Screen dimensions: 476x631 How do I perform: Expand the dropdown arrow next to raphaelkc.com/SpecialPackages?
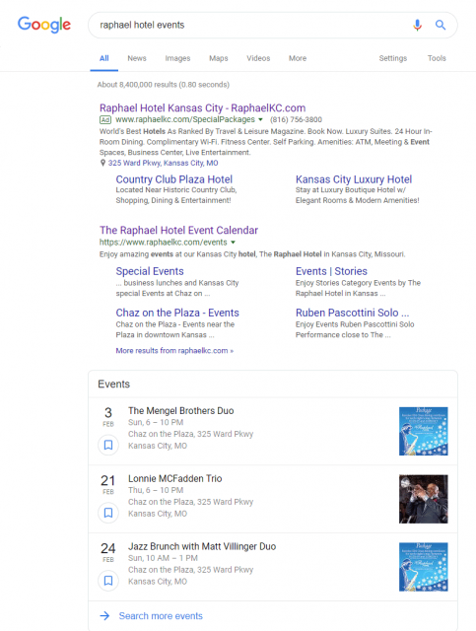coord(260,119)
